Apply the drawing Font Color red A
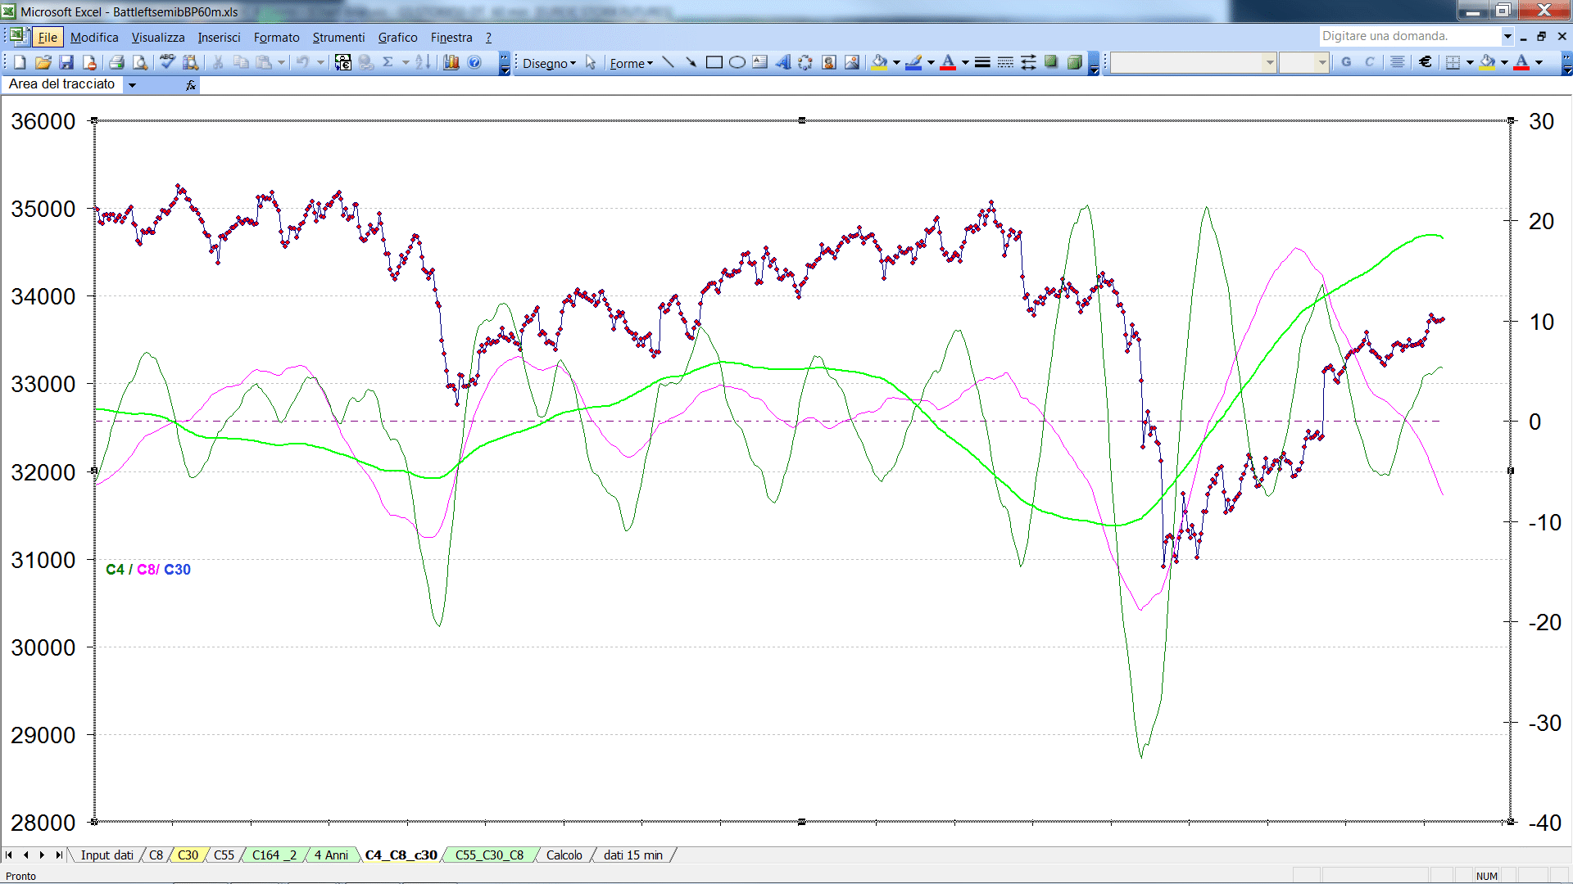Viewport: 1573px width, 884px height. [x=948, y=62]
